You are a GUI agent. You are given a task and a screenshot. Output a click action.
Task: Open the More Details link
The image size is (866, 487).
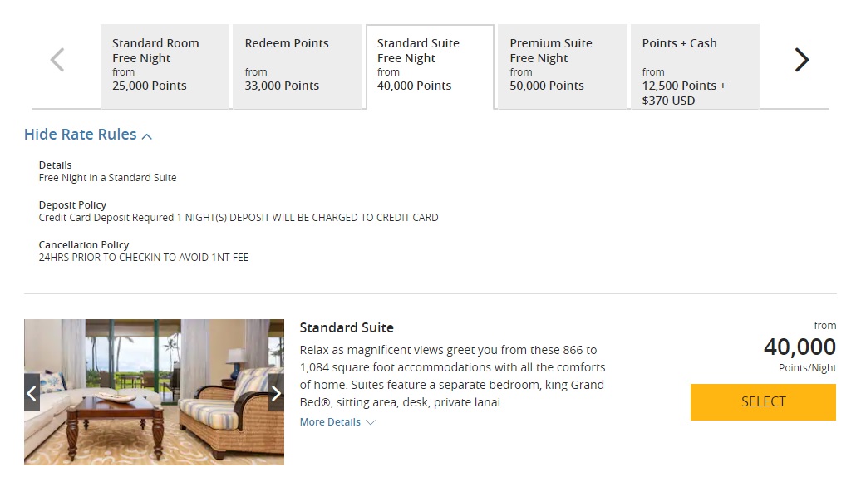tap(329, 421)
